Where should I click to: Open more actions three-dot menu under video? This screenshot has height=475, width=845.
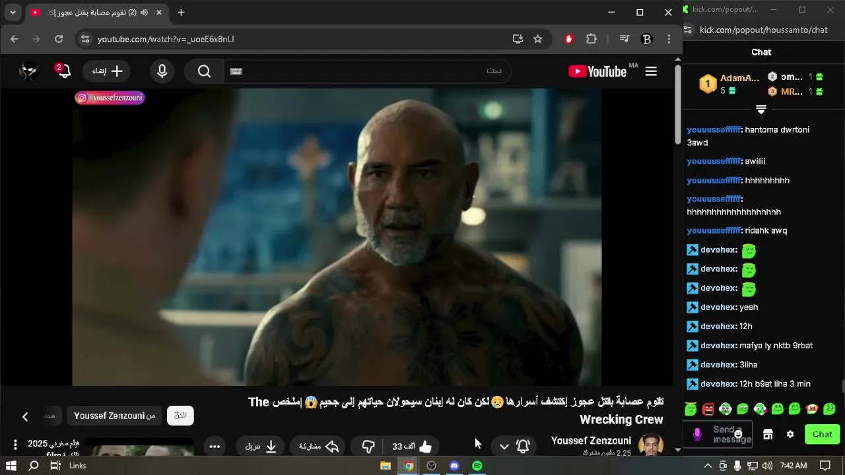tap(215, 447)
